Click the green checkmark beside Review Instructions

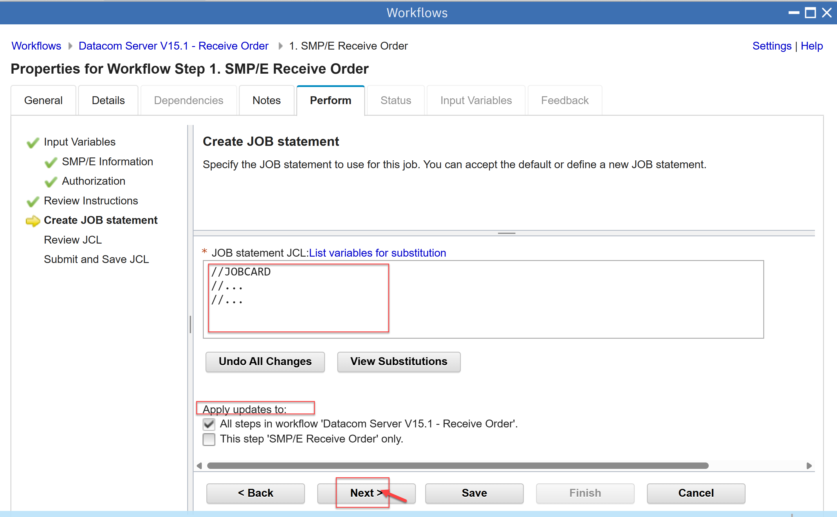[33, 202]
